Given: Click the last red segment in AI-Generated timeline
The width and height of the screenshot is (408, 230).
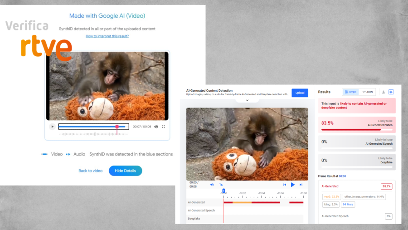Looking at the screenshot, I should 296,202.
